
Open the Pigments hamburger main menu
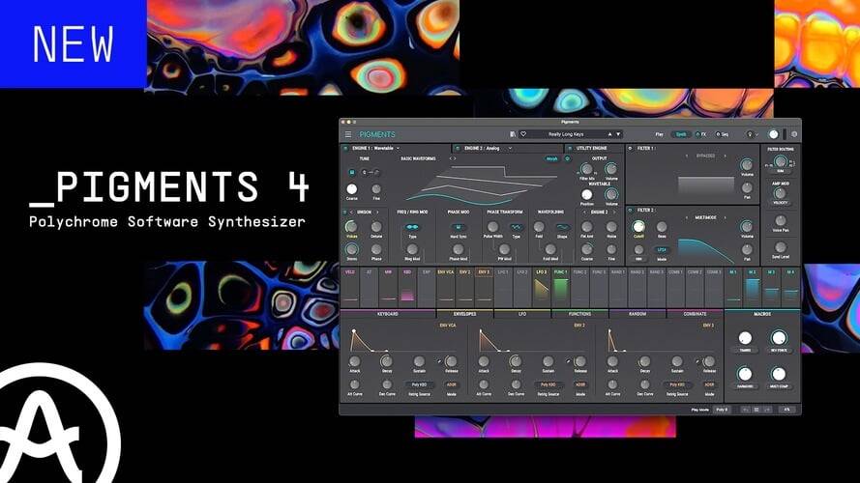click(x=348, y=134)
